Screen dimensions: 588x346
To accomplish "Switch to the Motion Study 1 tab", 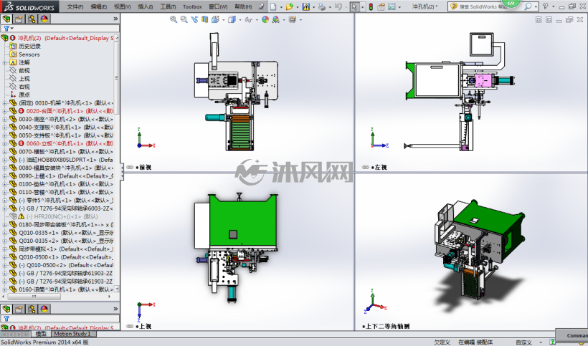I will point(72,334).
